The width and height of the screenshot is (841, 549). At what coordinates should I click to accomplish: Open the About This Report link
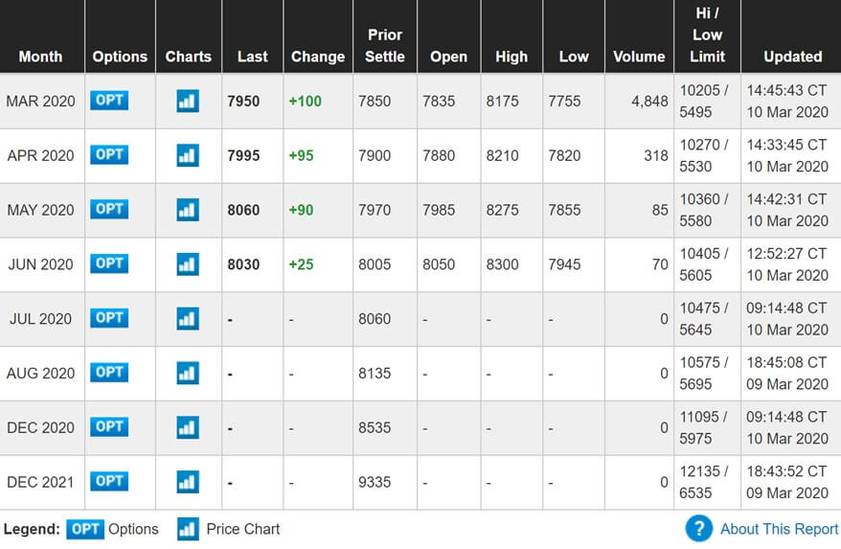pos(779,529)
